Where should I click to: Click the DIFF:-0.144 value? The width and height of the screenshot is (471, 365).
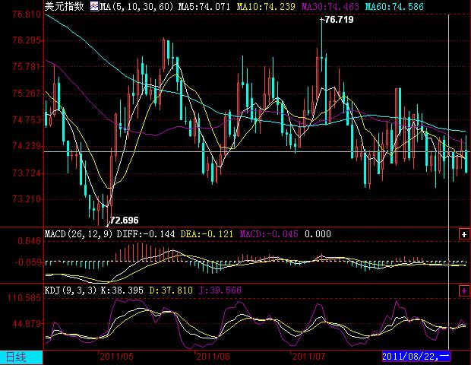(146, 234)
